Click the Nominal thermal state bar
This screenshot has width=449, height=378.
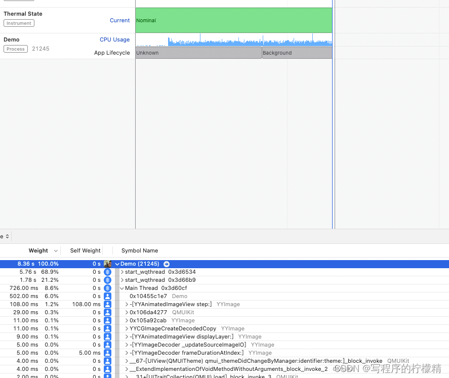[x=234, y=20]
